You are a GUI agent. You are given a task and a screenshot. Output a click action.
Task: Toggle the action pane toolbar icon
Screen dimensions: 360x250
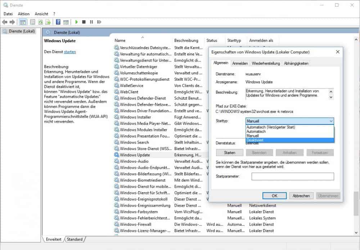66,22
